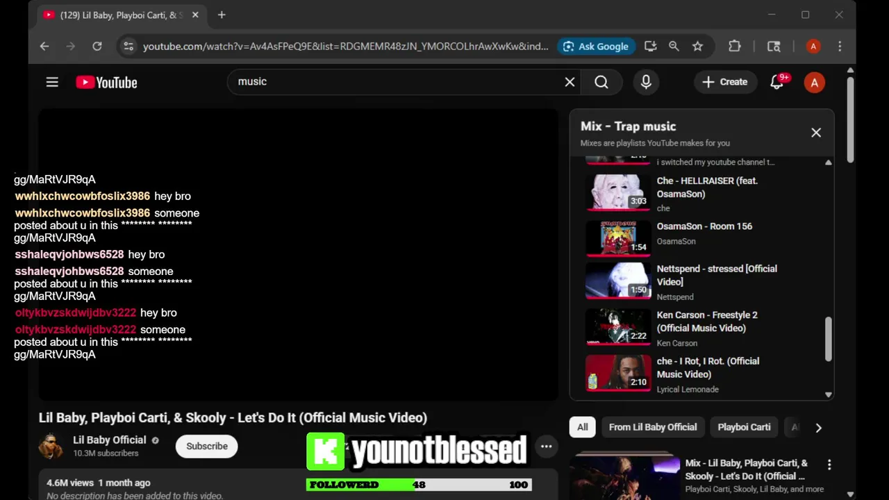This screenshot has height=500, width=889.
Task: Click the page scrollbar up arrow
Action: (850, 71)
